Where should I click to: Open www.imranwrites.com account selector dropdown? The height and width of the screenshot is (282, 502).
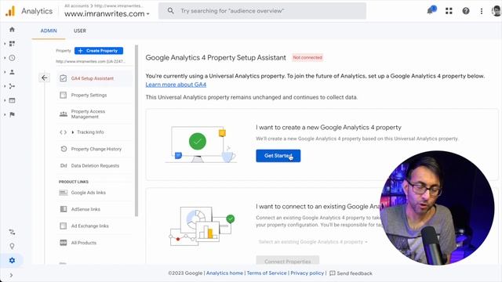tap(107, 14)
